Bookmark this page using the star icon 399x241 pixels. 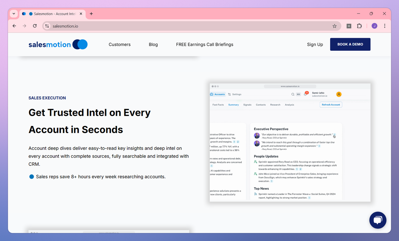click(x=334, y=26)
